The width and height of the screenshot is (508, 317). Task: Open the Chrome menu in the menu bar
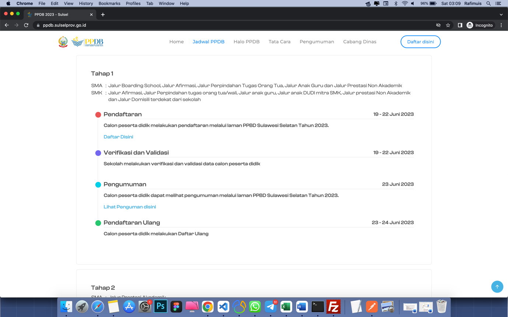pyautogui.click(x=25, y=3)
